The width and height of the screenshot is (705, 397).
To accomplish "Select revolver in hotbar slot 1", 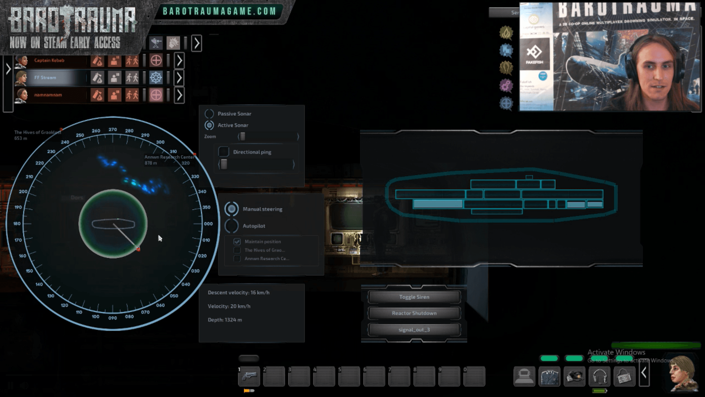I will [x=249, y=376].
